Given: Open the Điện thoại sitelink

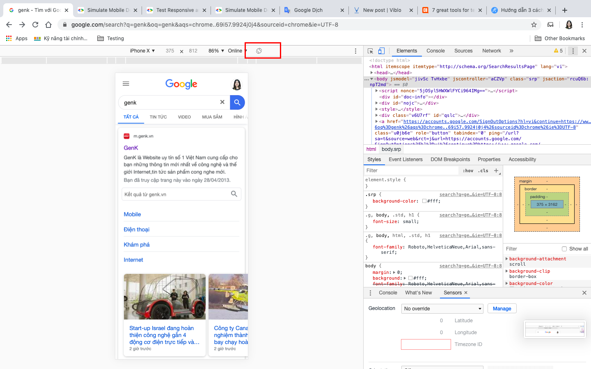Looking at the screenshot, I should pyautogui.click(x=137, y=230).
